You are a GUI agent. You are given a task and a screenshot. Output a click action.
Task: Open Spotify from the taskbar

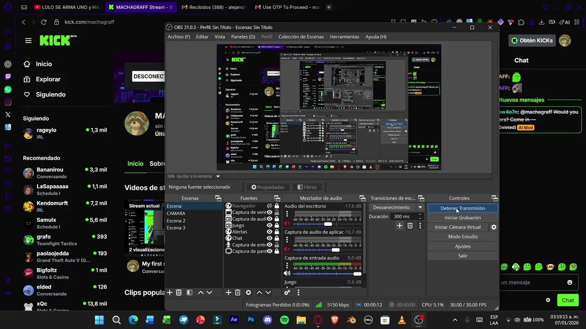point(284,320)
